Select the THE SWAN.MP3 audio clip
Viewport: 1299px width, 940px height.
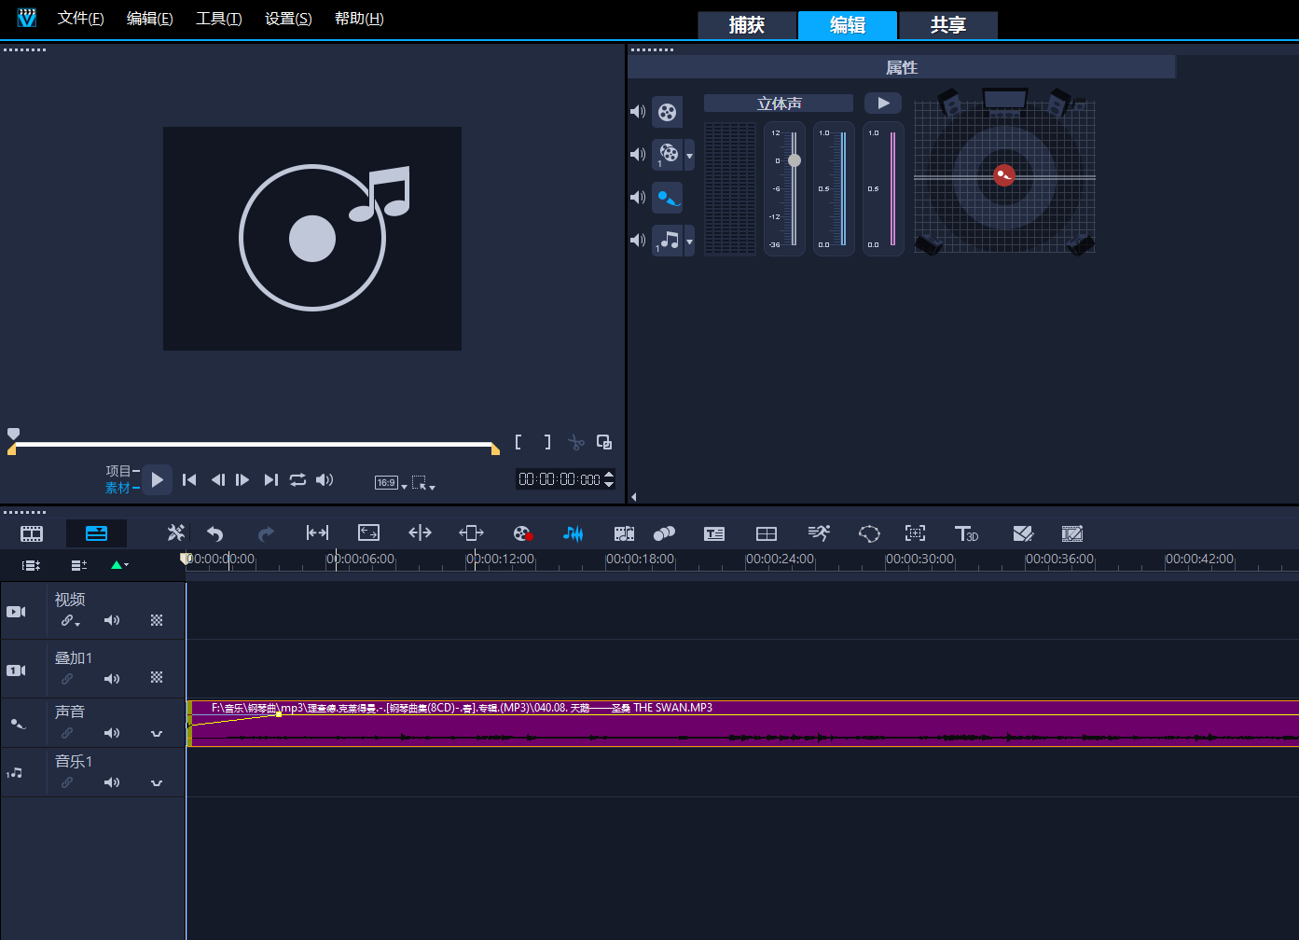(x=743, y=724)
